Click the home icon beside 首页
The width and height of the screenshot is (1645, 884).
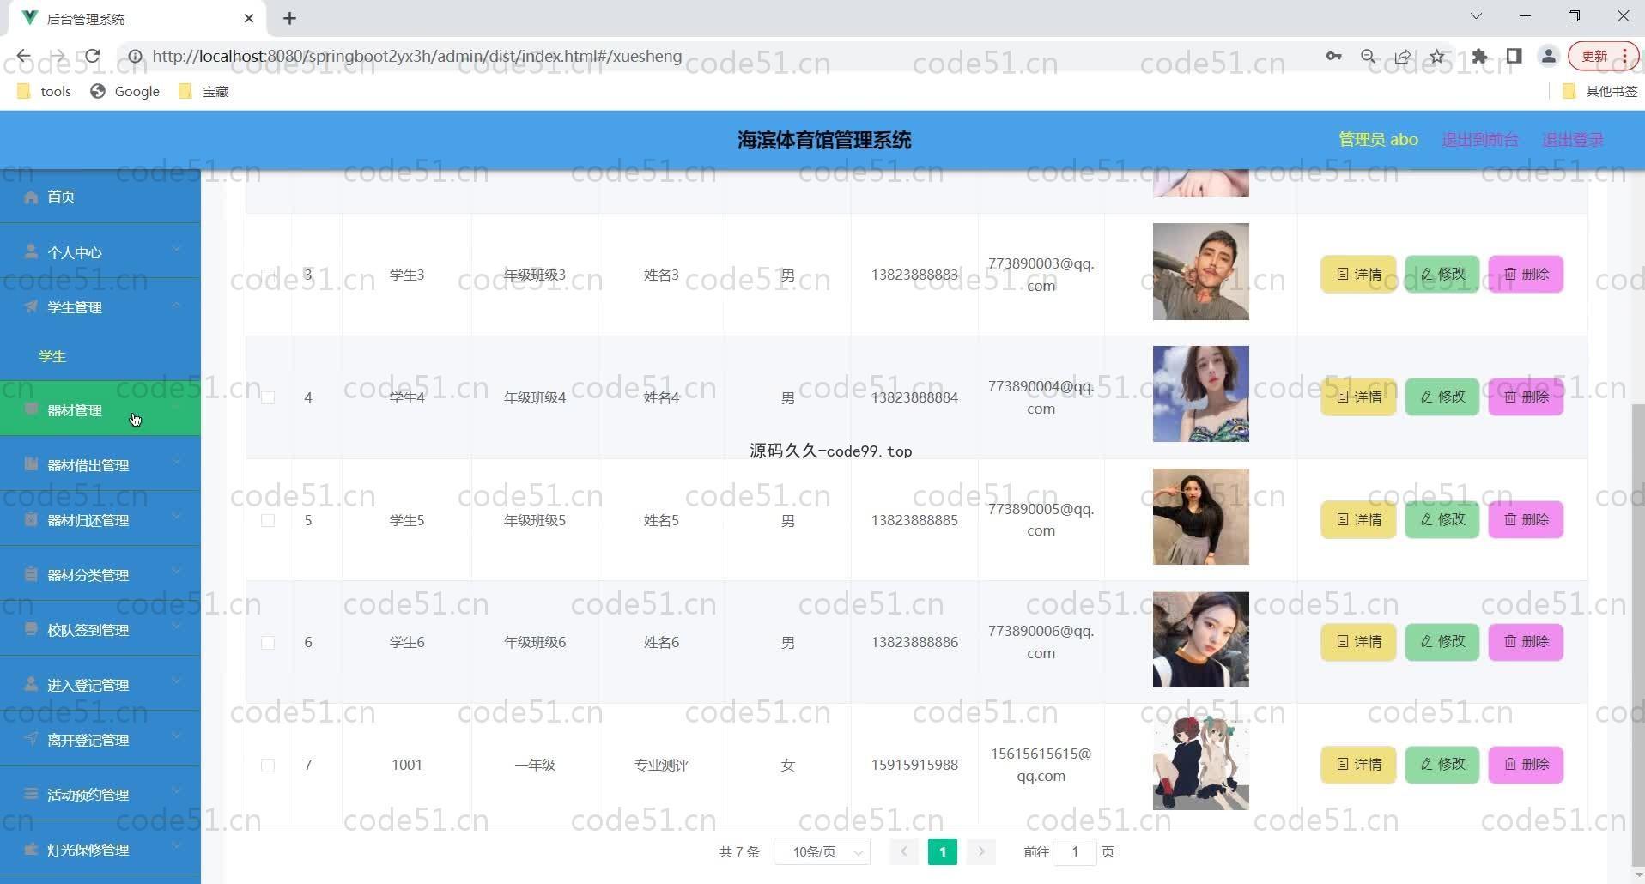[32, 197]
